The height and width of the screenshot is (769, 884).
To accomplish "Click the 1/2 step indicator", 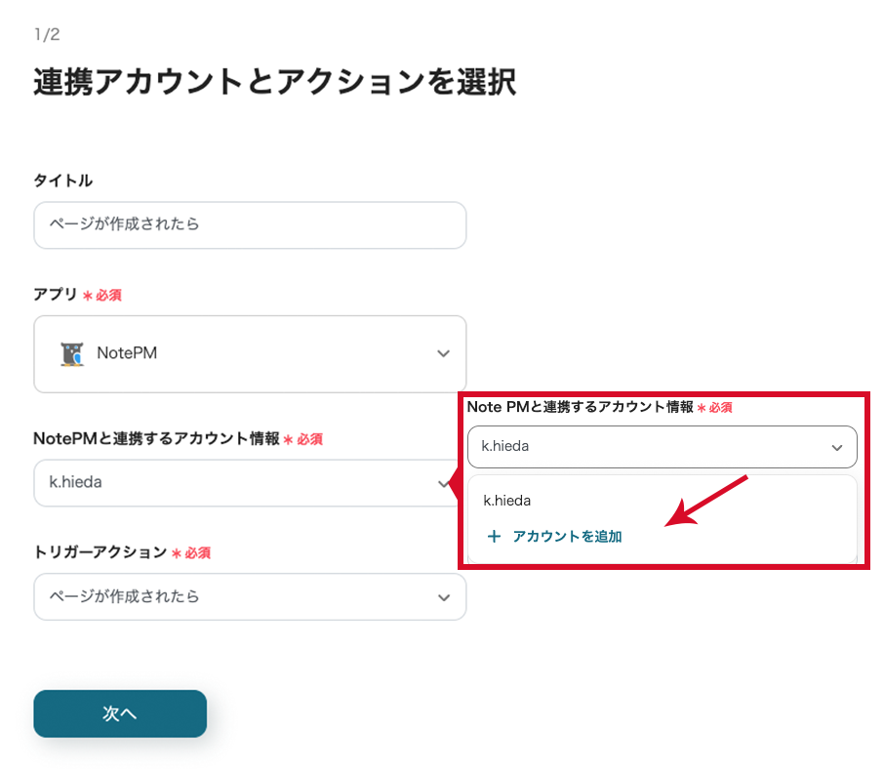I will (47, 35).
